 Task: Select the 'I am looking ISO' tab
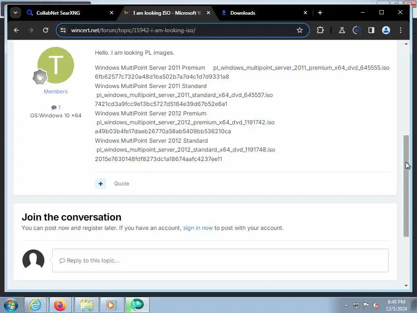tap(167, 13)
